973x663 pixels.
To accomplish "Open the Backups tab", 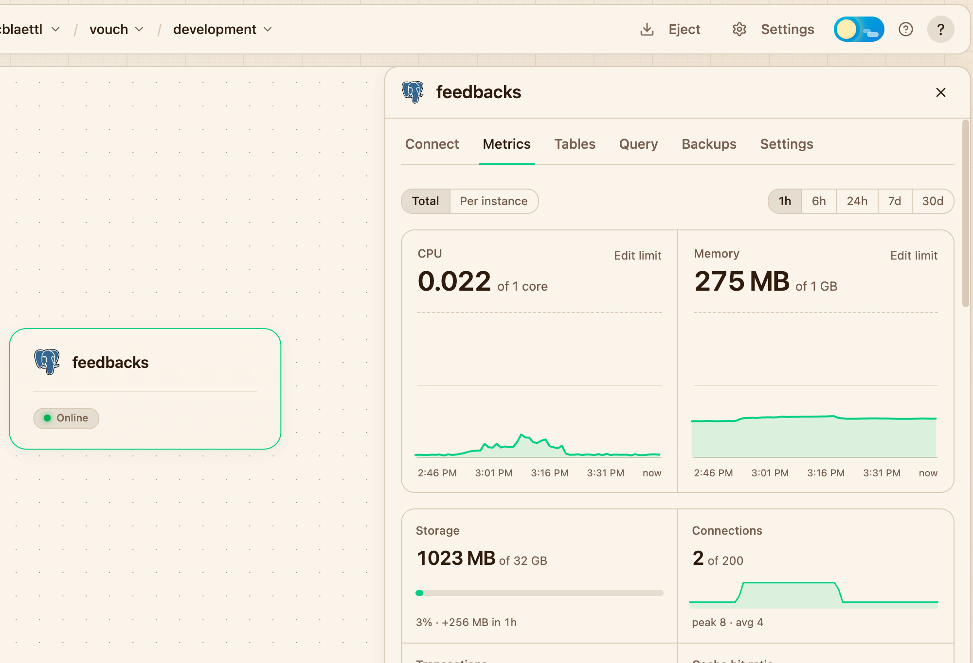I will (709, 144).
